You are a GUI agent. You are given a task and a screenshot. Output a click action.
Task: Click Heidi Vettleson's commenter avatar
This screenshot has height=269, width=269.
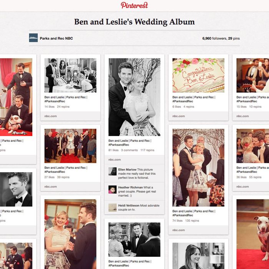(113, 208)
